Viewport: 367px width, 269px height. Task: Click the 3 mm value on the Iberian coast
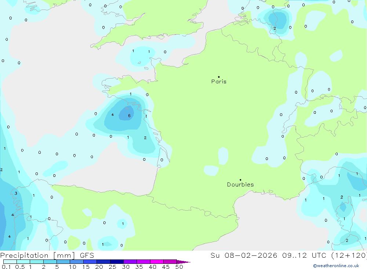pyautogui.click(x=16, y=193)
